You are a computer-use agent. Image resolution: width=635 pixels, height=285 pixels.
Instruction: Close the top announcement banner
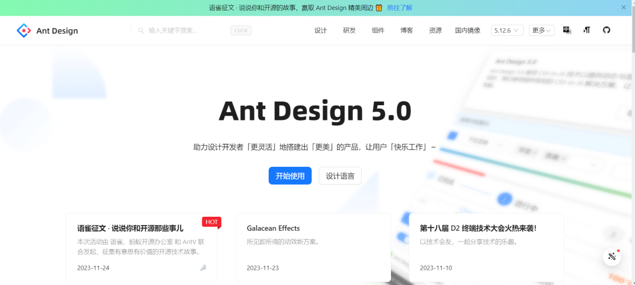[624, 7]
